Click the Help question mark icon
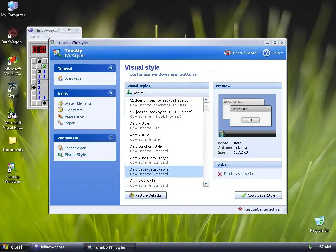This screenshot has width=336, height=252. tap(266, 53)
